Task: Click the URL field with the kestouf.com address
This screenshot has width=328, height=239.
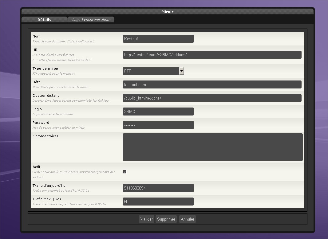Action: [212, 55]
